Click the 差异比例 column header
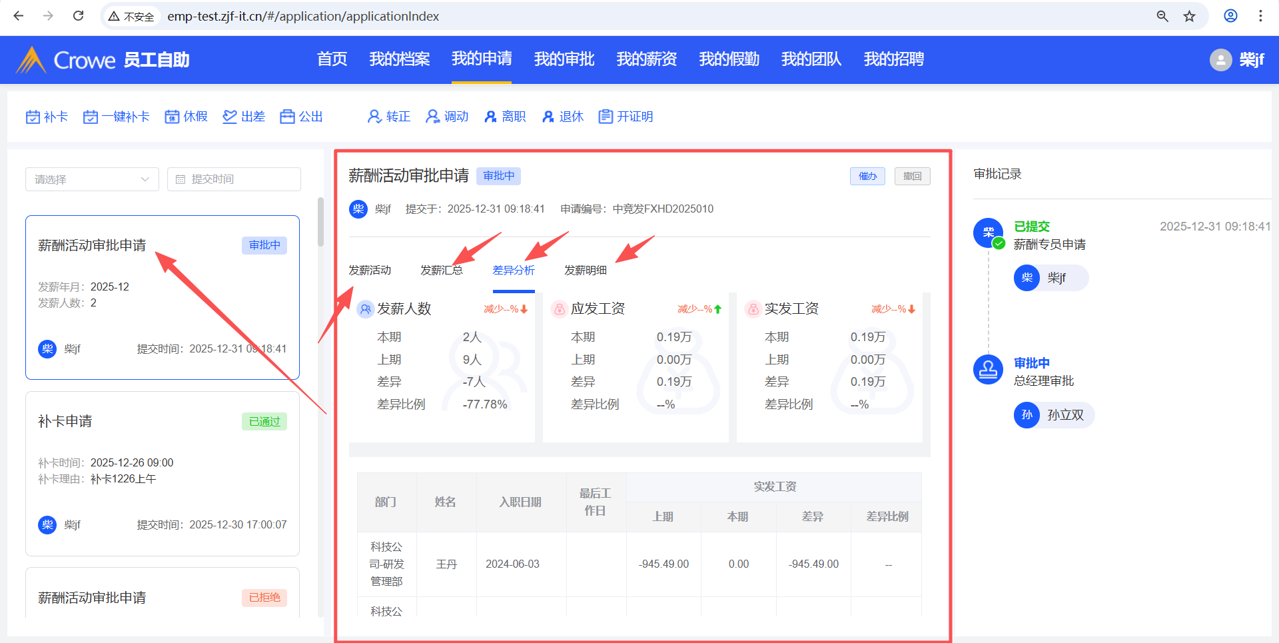The height and width of the screenshot is (643, 1279). [x=887, y=517]
